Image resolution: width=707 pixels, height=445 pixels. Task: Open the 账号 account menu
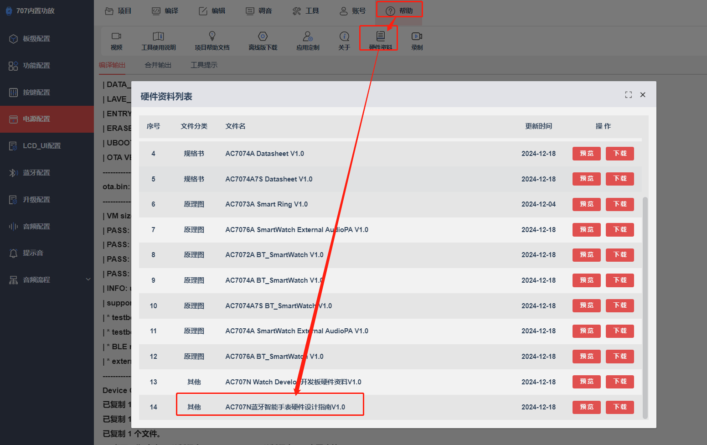(x=352, y=11)
